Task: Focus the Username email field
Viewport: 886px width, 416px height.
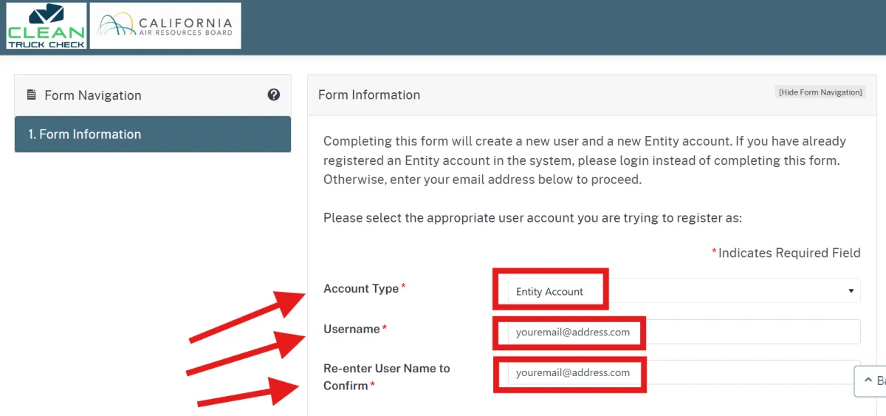Action: point(684,332)
